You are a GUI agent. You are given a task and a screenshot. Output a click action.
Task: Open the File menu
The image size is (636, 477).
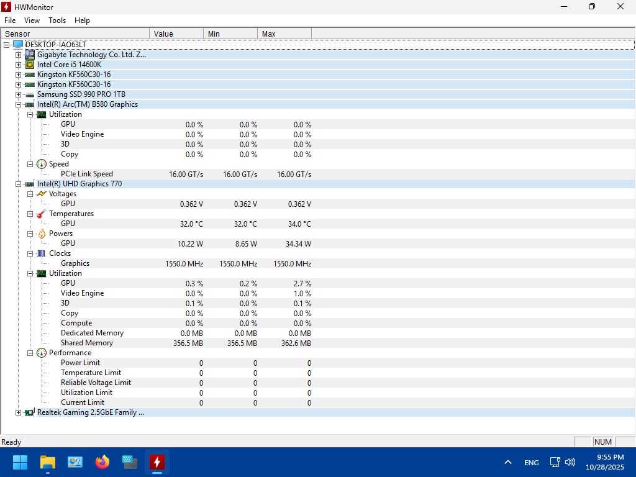point(10,20)
